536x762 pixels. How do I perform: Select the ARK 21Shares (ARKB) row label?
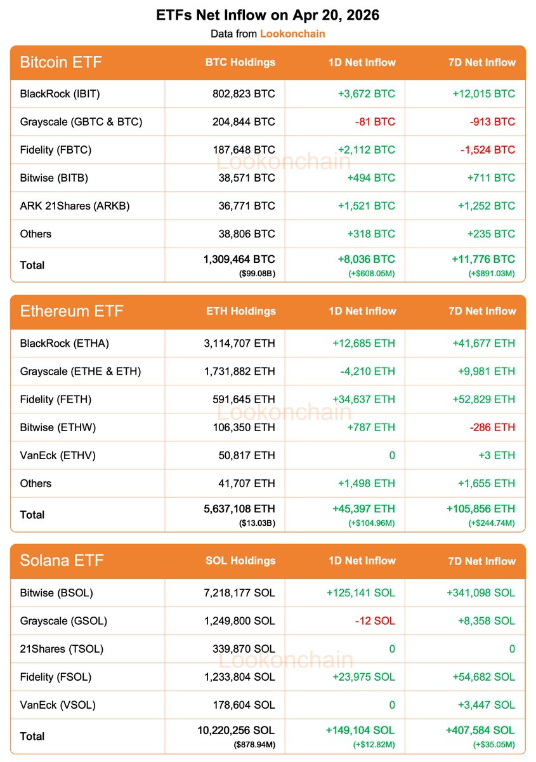pos(75,206)
